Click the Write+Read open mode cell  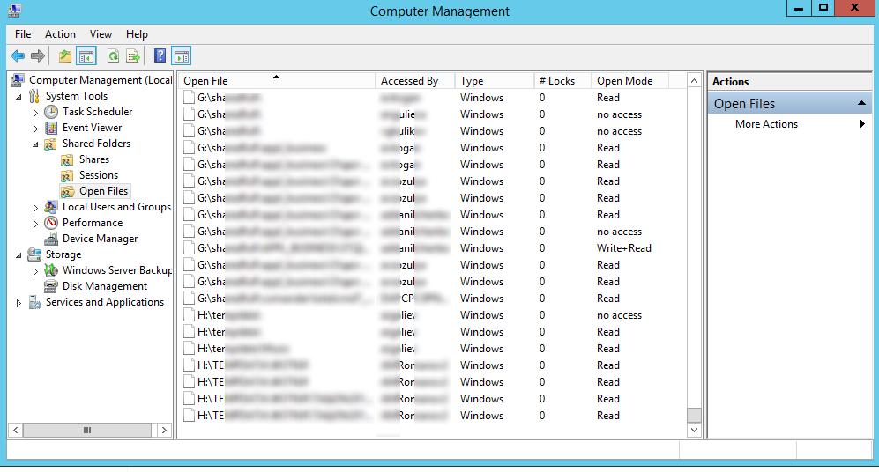point(624,248)
